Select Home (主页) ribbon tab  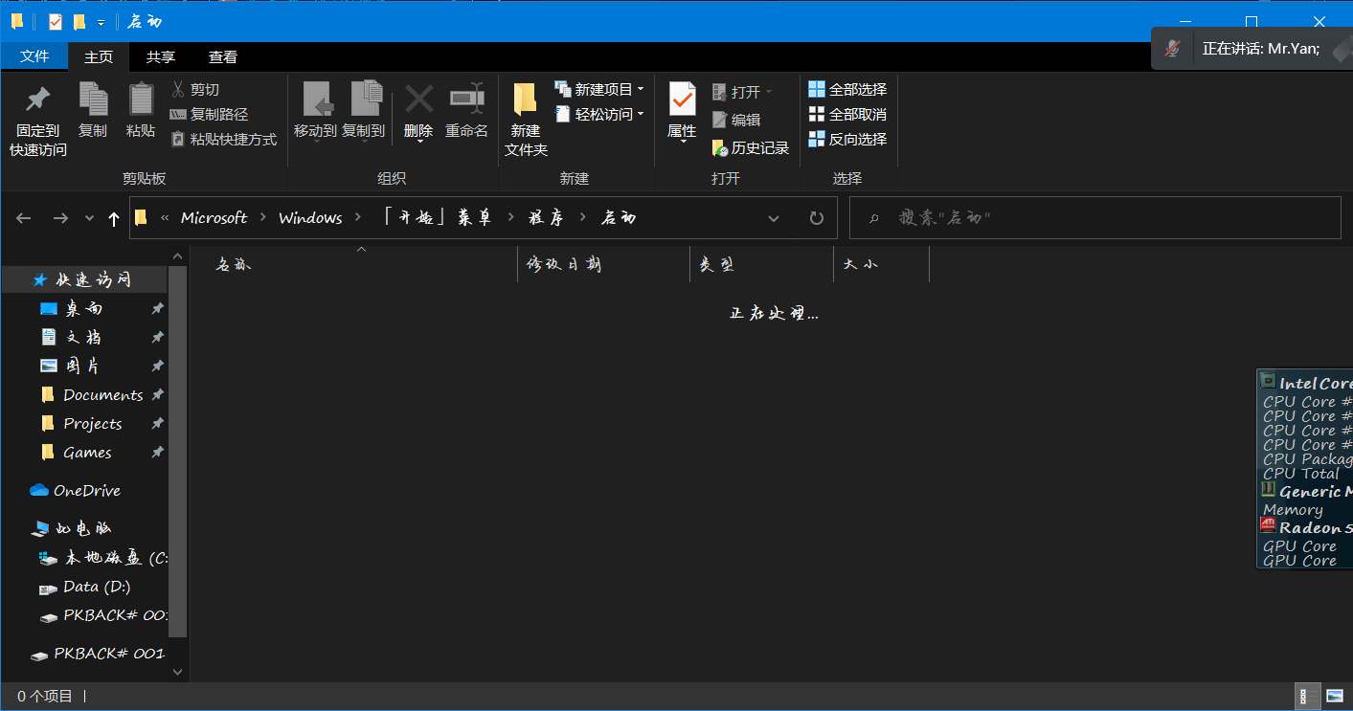(x=99, y=56)
